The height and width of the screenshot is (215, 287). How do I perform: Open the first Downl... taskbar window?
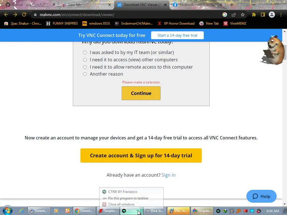[x=38, y=211]
